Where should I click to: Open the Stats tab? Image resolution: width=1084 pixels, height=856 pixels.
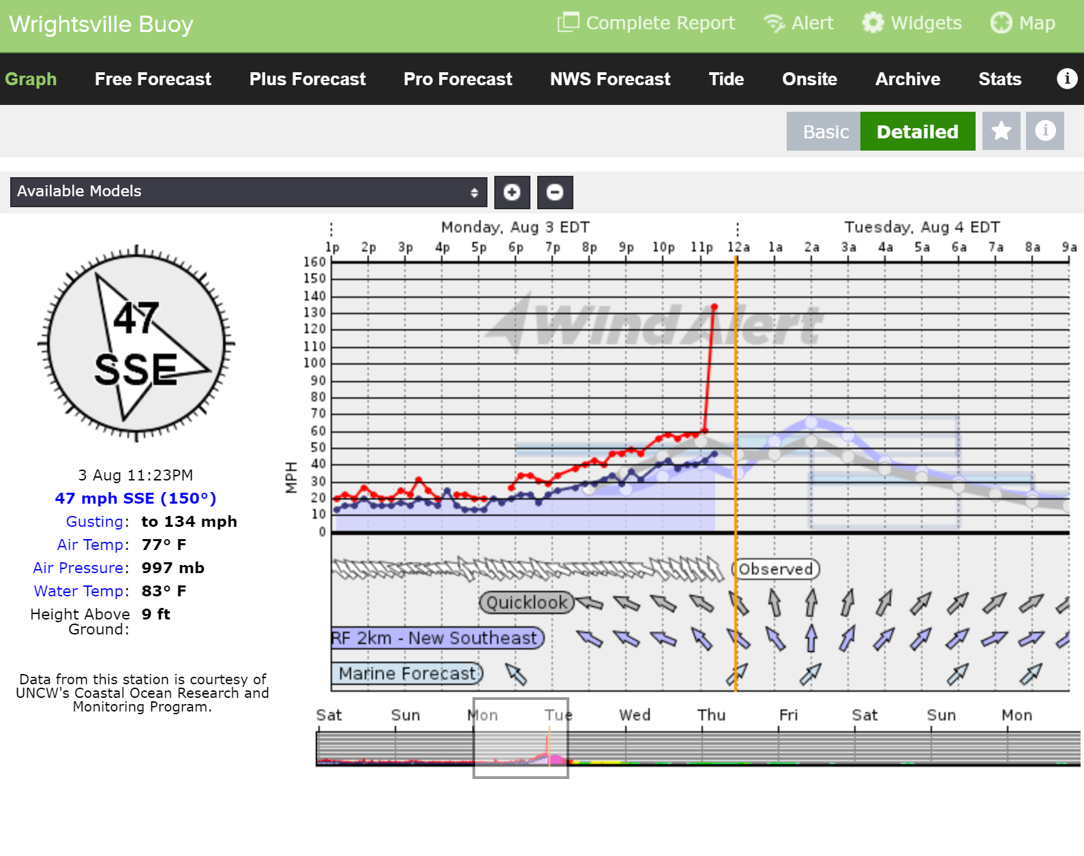999,79
